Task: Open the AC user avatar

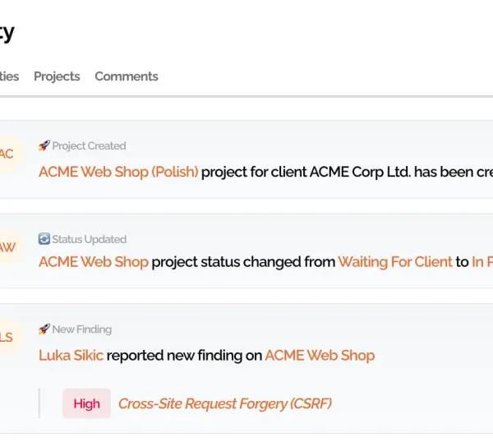Action: [x=7, y=154]
